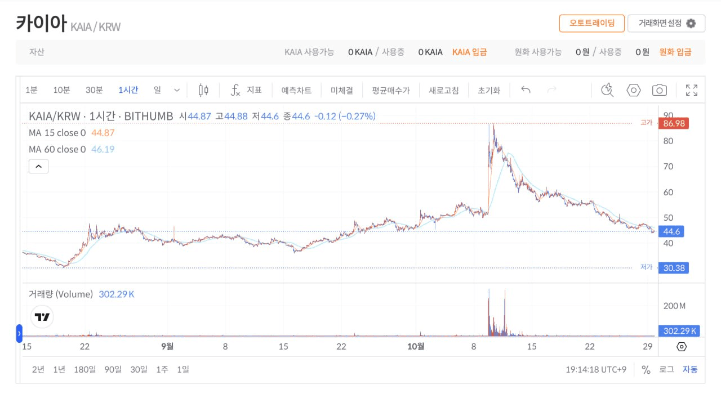Collapse the indicator legend with chevron button
The height and width of the screenshot is (398, 721).
[x=38, y=166]
